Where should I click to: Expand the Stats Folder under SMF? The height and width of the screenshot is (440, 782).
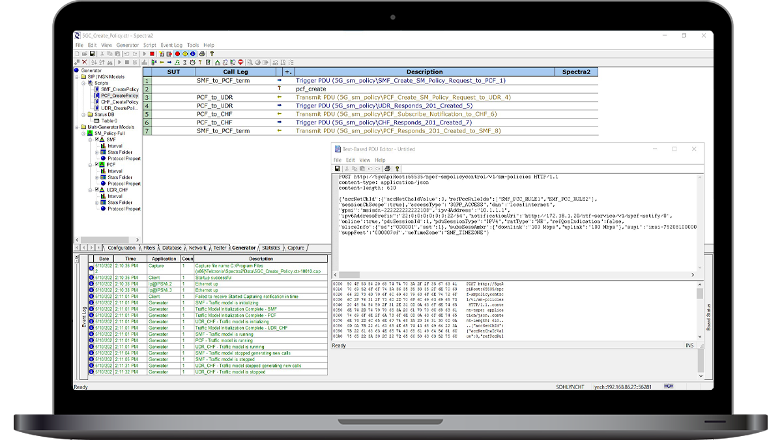click(x=96, y=153)
